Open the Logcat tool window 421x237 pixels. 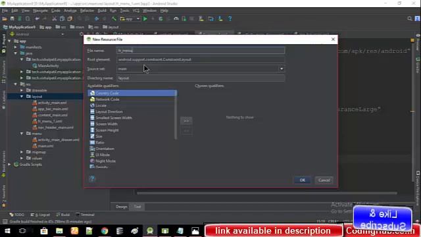[41, 215]
